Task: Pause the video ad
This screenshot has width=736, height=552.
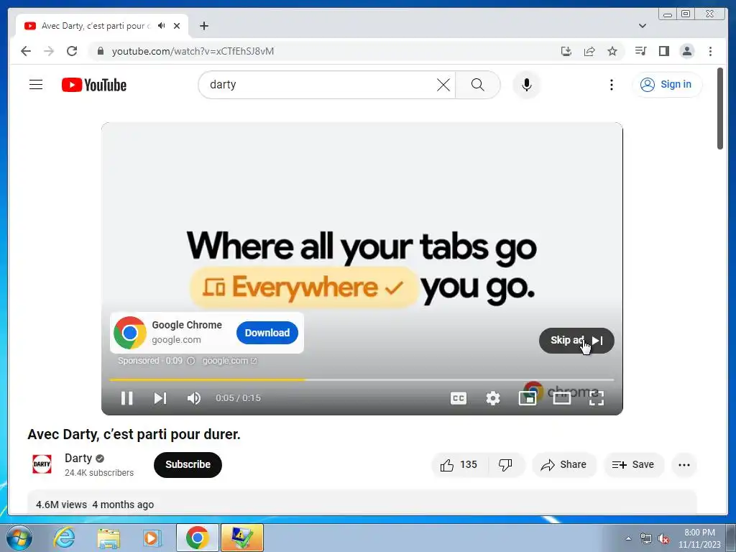Action: [126, 398]
